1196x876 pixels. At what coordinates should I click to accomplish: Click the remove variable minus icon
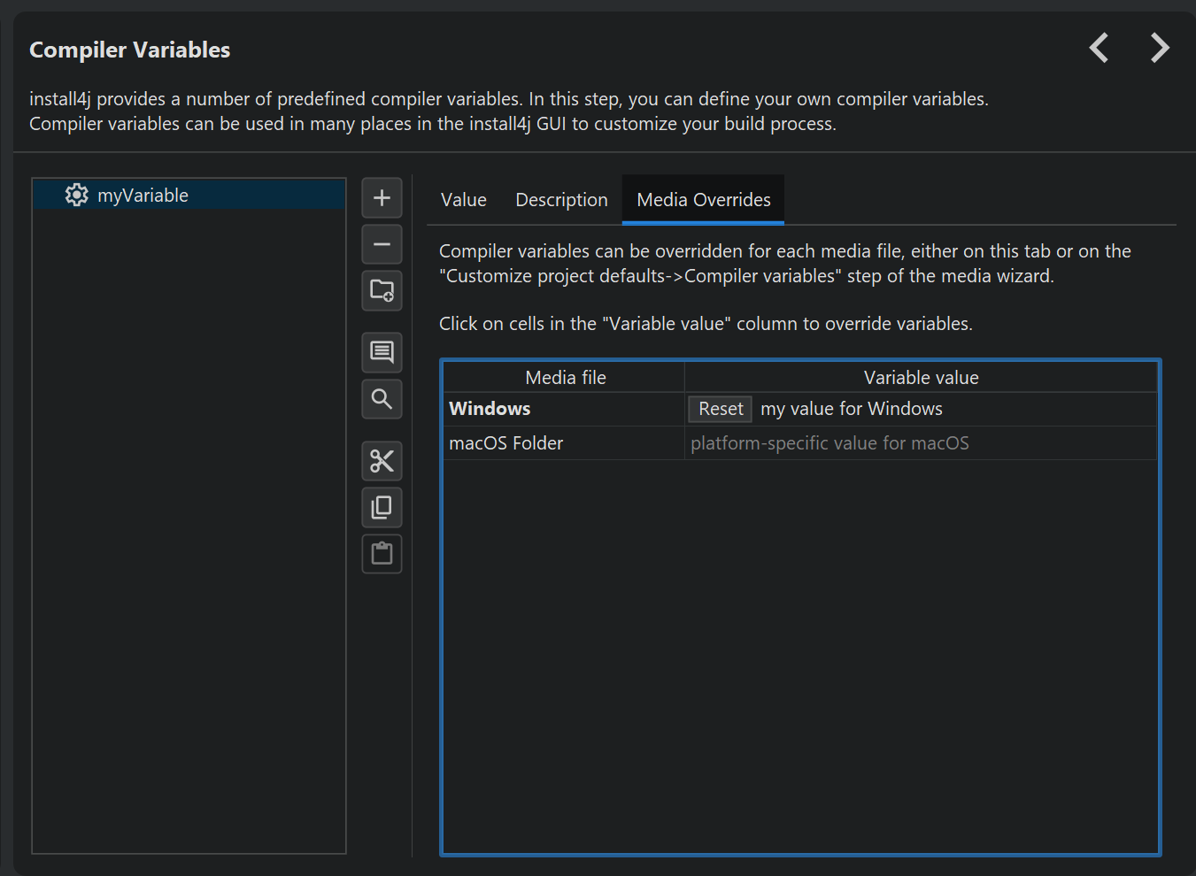[382, 244]
